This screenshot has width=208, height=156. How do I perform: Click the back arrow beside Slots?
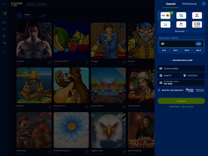click(x=20, y=16)
